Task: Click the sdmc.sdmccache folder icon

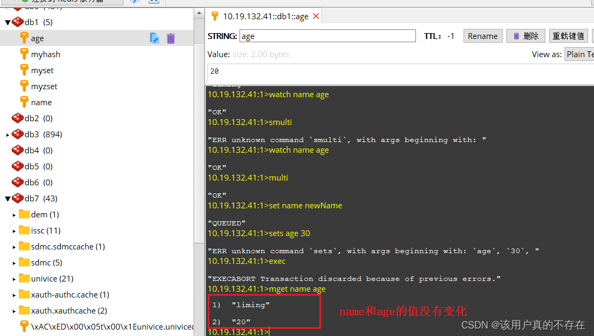Action: click(24, 246)
